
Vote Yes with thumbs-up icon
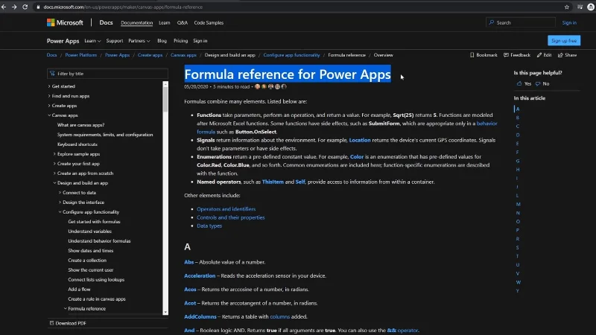click(524, 83)
